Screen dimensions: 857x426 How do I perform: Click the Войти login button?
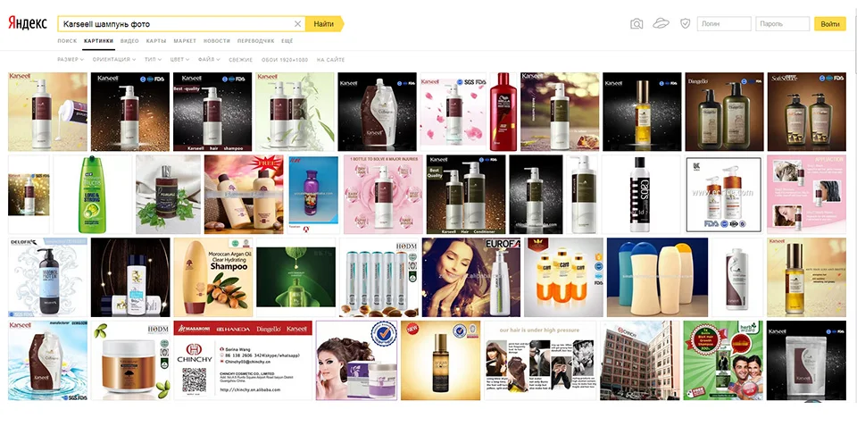pyautogui.click(x=829, y=24)
